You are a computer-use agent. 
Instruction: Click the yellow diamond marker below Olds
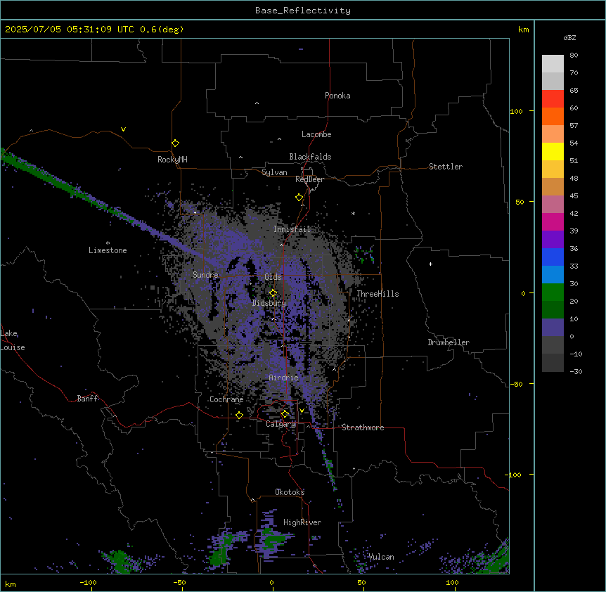coord(273,293)
